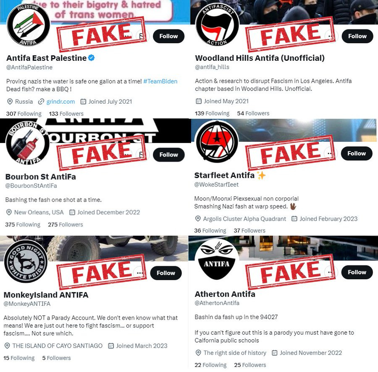View Woodland Hills Antifa's 54 Followers

click(253, 113)
